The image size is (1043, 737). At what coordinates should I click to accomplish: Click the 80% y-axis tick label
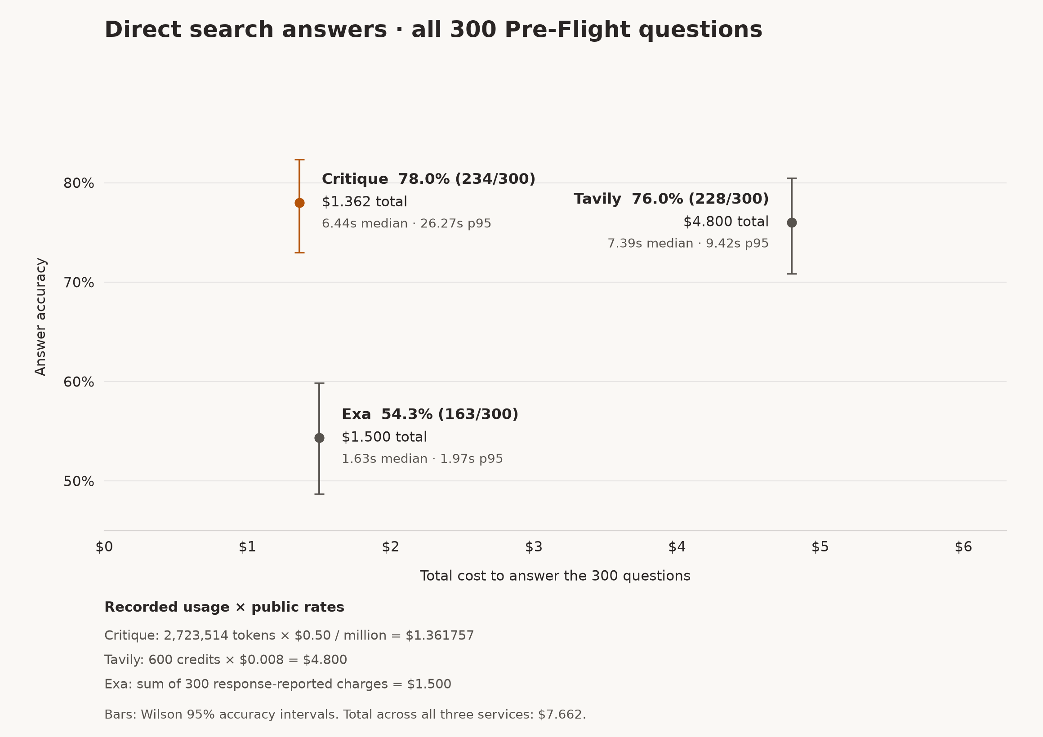(79, 183)
